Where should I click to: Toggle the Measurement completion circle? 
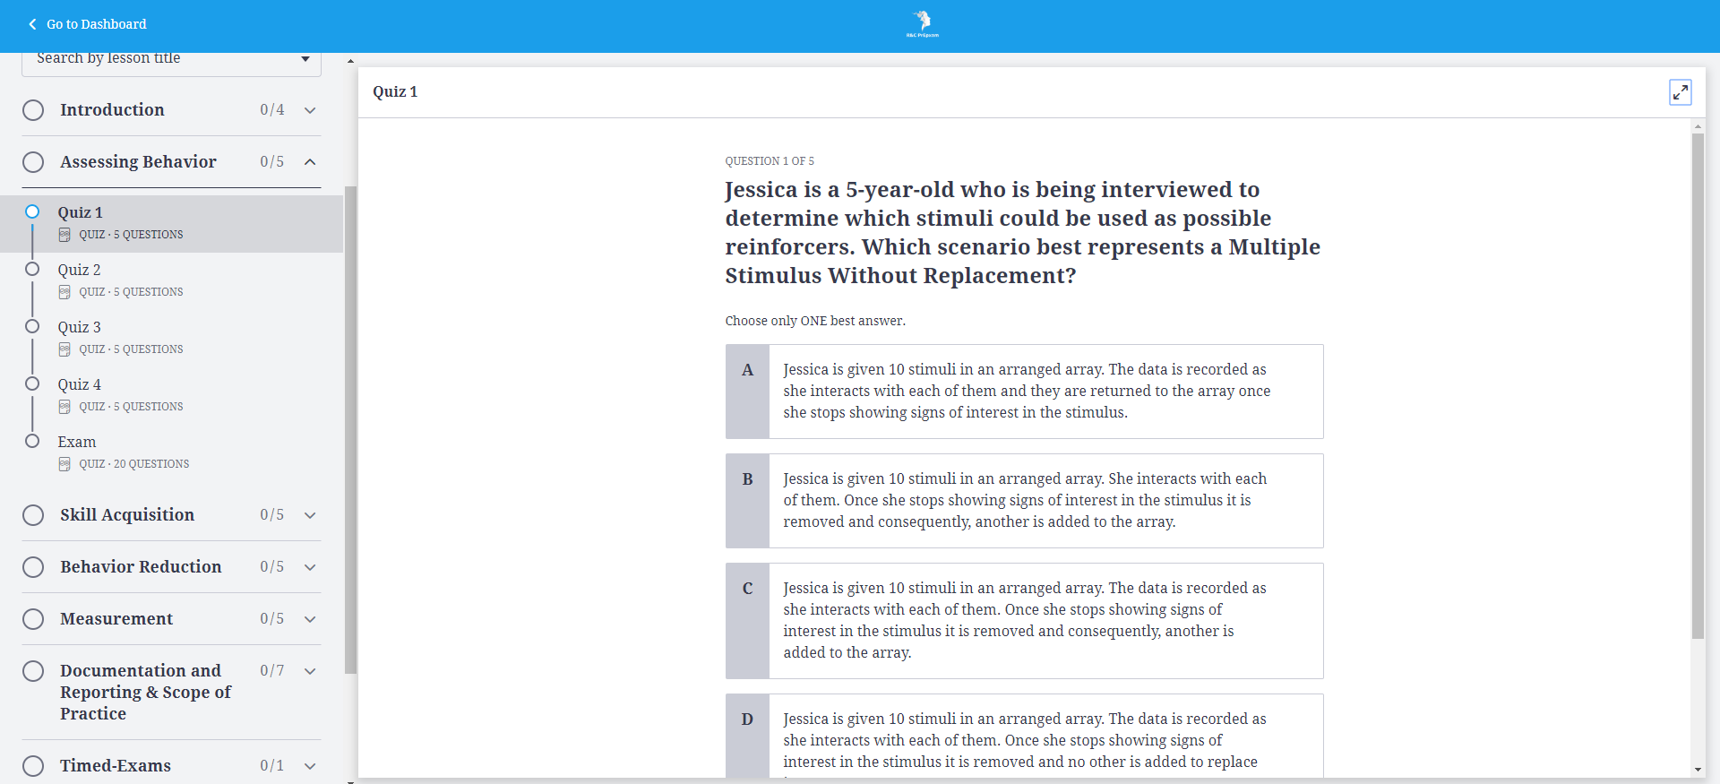(33, 619)
